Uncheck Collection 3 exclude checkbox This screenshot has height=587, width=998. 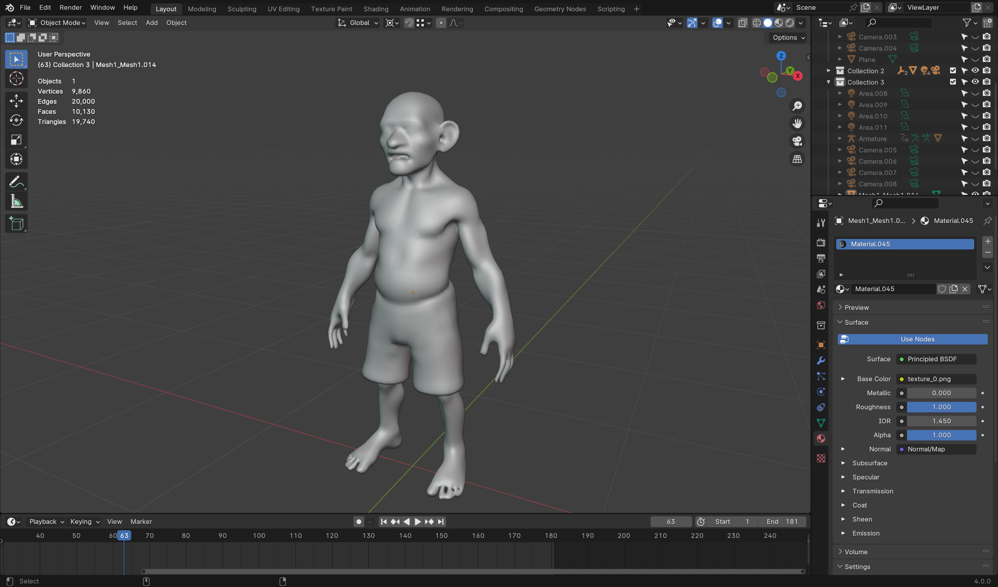click(953, 81)
